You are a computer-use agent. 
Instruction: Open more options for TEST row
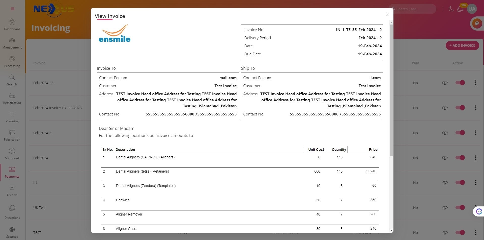click(x=476, y=233)
